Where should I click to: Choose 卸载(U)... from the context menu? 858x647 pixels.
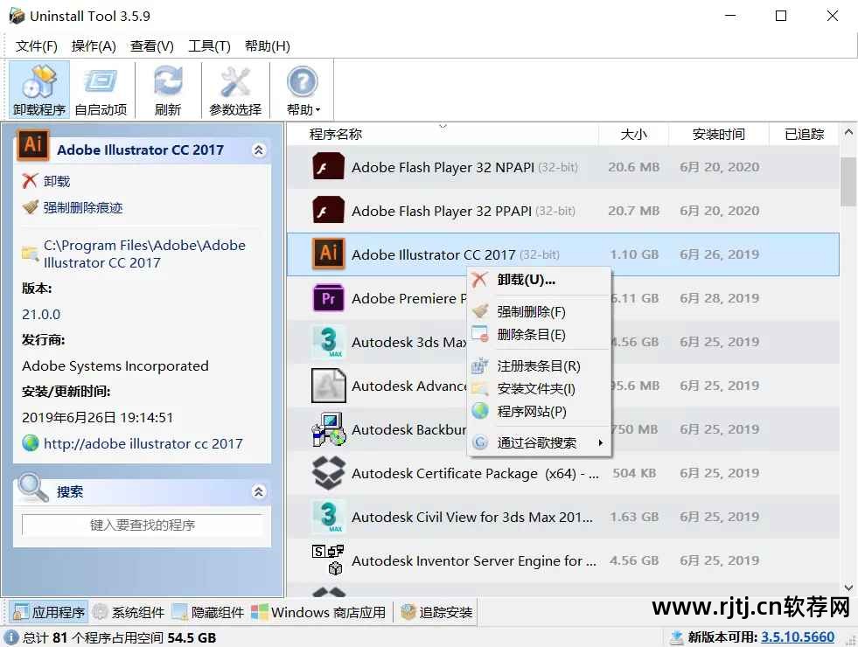[539, 280]
